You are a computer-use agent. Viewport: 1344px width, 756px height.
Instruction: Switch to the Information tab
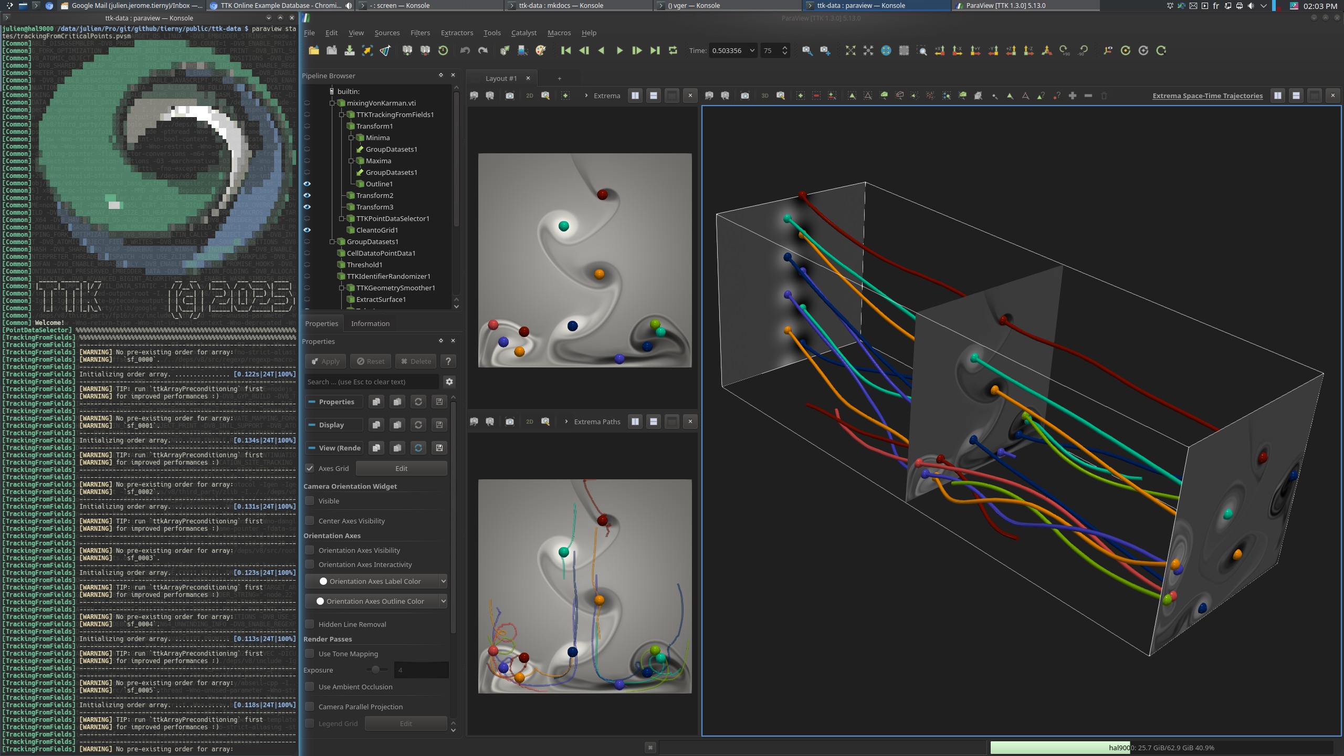[x=370, y=323]
